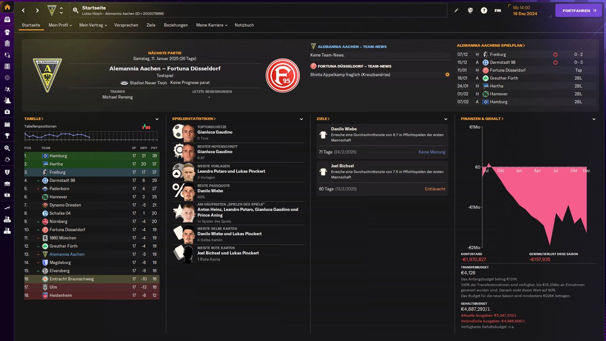Image resolution: width=606 pixels, height=341 pixels.
Task: Open the Medical Centre cross icon in sidebar
Action: click(x=7, y=112)
